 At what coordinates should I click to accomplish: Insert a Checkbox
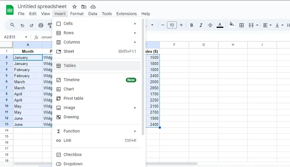pyautogui.click(x=97, y=155)
